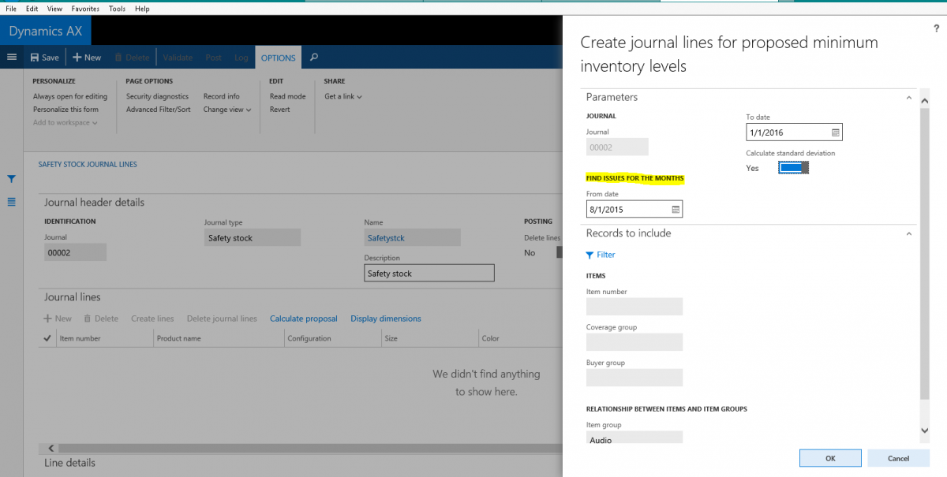Open Advanced Filter/Sort
Image resolution: width=947 pixels, height=477 pixels.
158,110
